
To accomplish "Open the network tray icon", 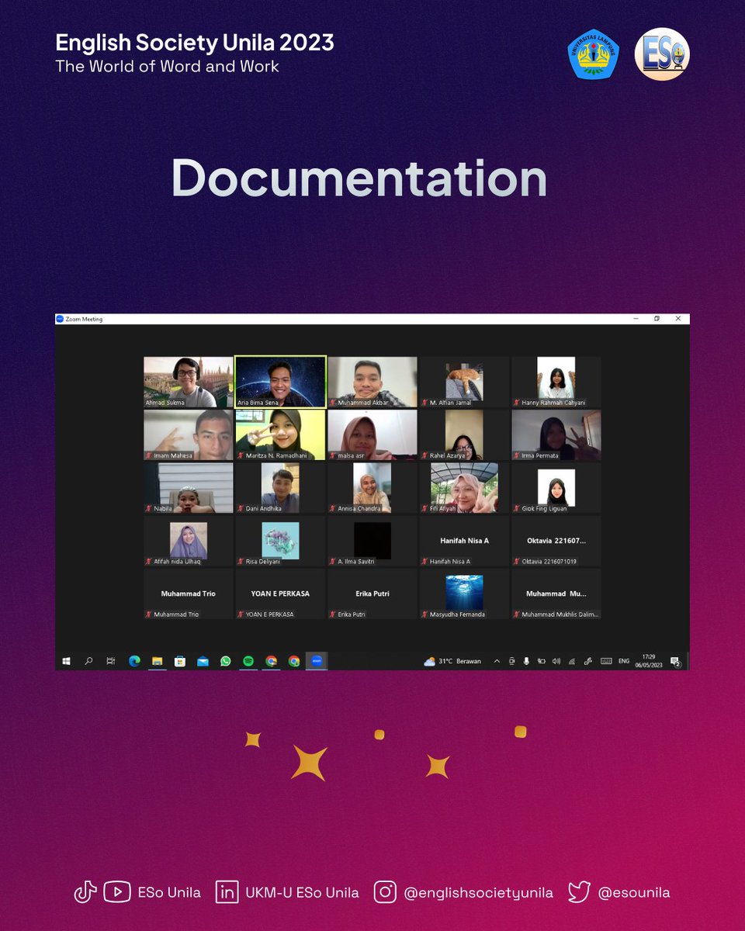I will (572, 661).
